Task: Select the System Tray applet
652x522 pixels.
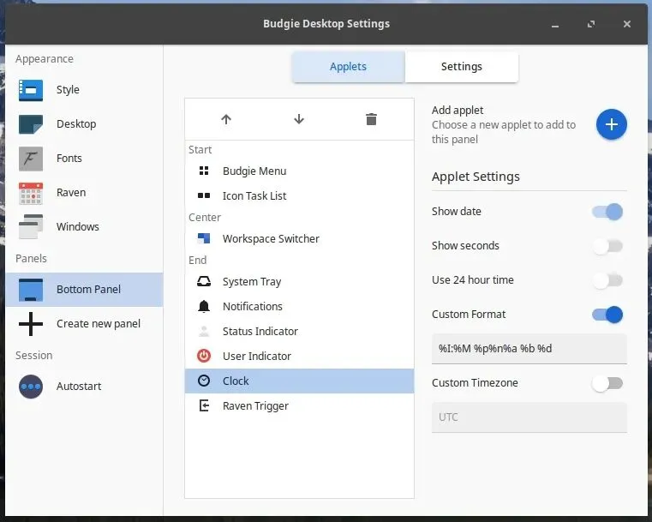Action: coord(251,282)
